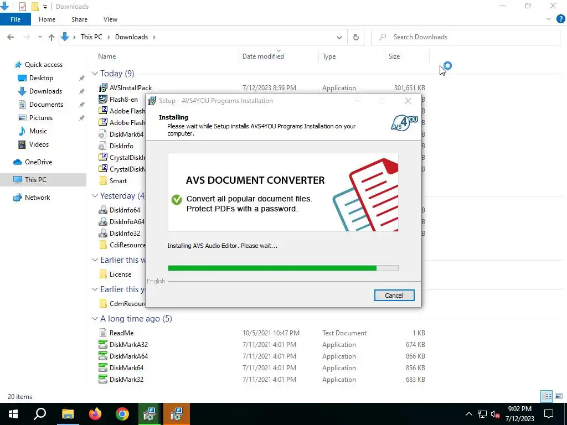Collapse the Yesterday group
The width and height of the screenshot is (567, 425).
tap(95, 195)
